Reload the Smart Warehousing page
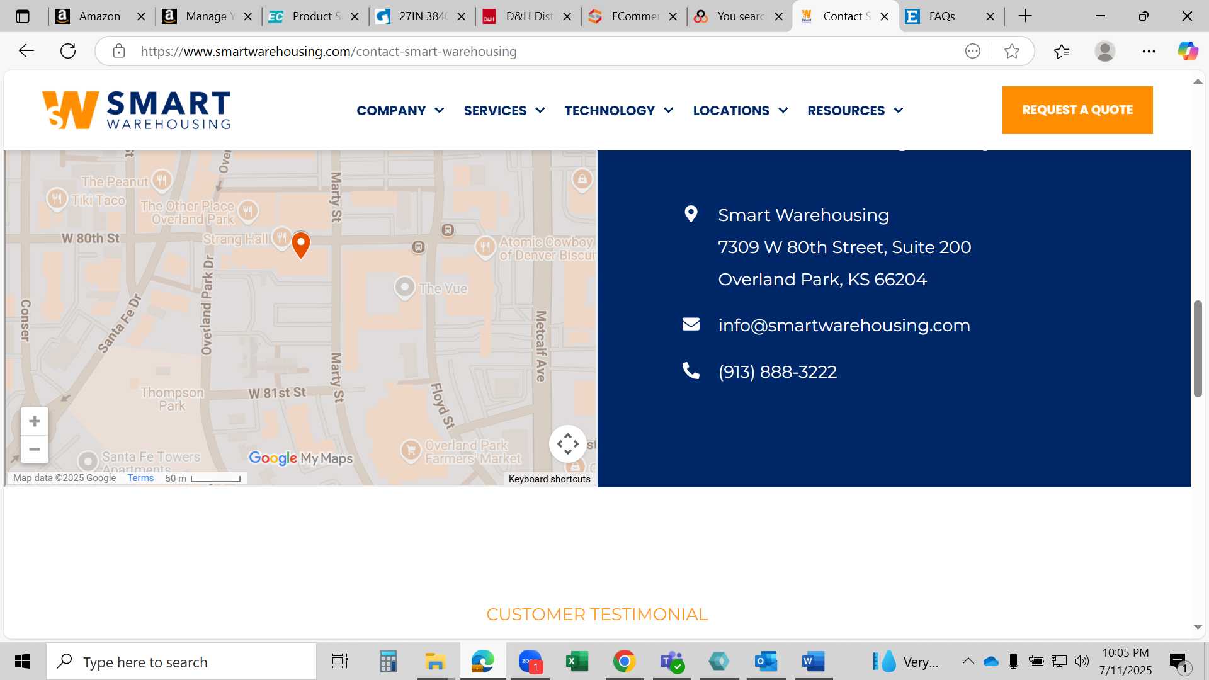1209x680 pixels. coord(68,51)
